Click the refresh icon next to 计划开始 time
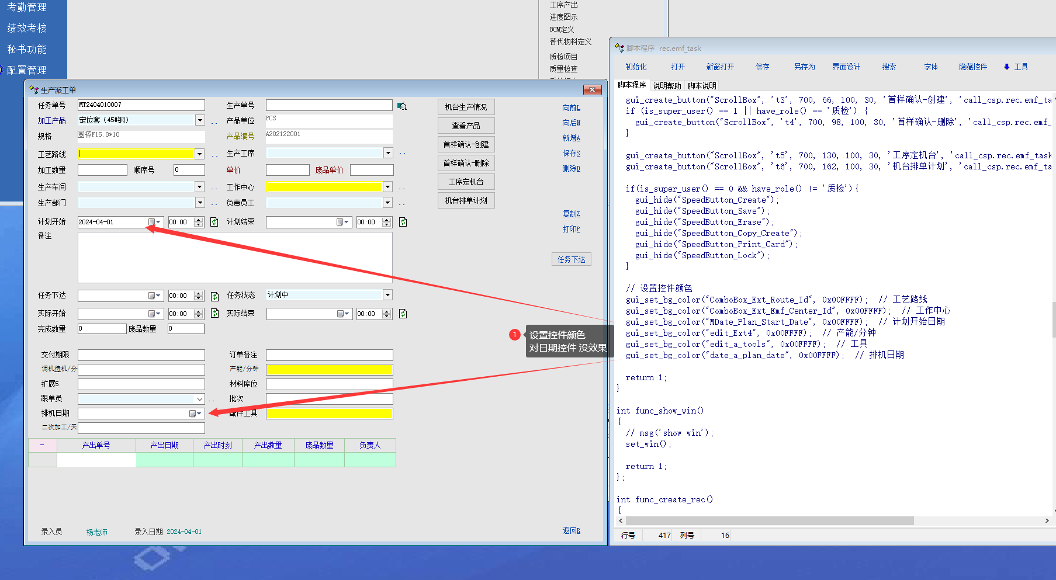Image resolution: width=1056 pixels, height=580 pixels. (x=214, y=223)
